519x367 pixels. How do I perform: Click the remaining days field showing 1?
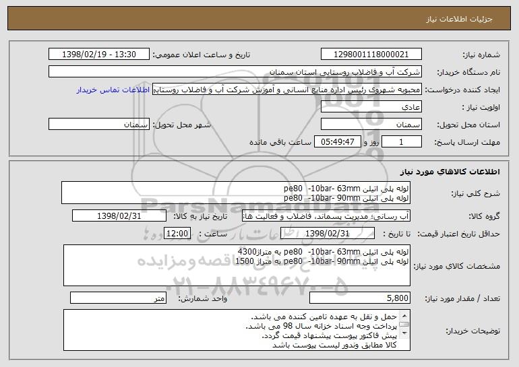click(x=402, y=142)
